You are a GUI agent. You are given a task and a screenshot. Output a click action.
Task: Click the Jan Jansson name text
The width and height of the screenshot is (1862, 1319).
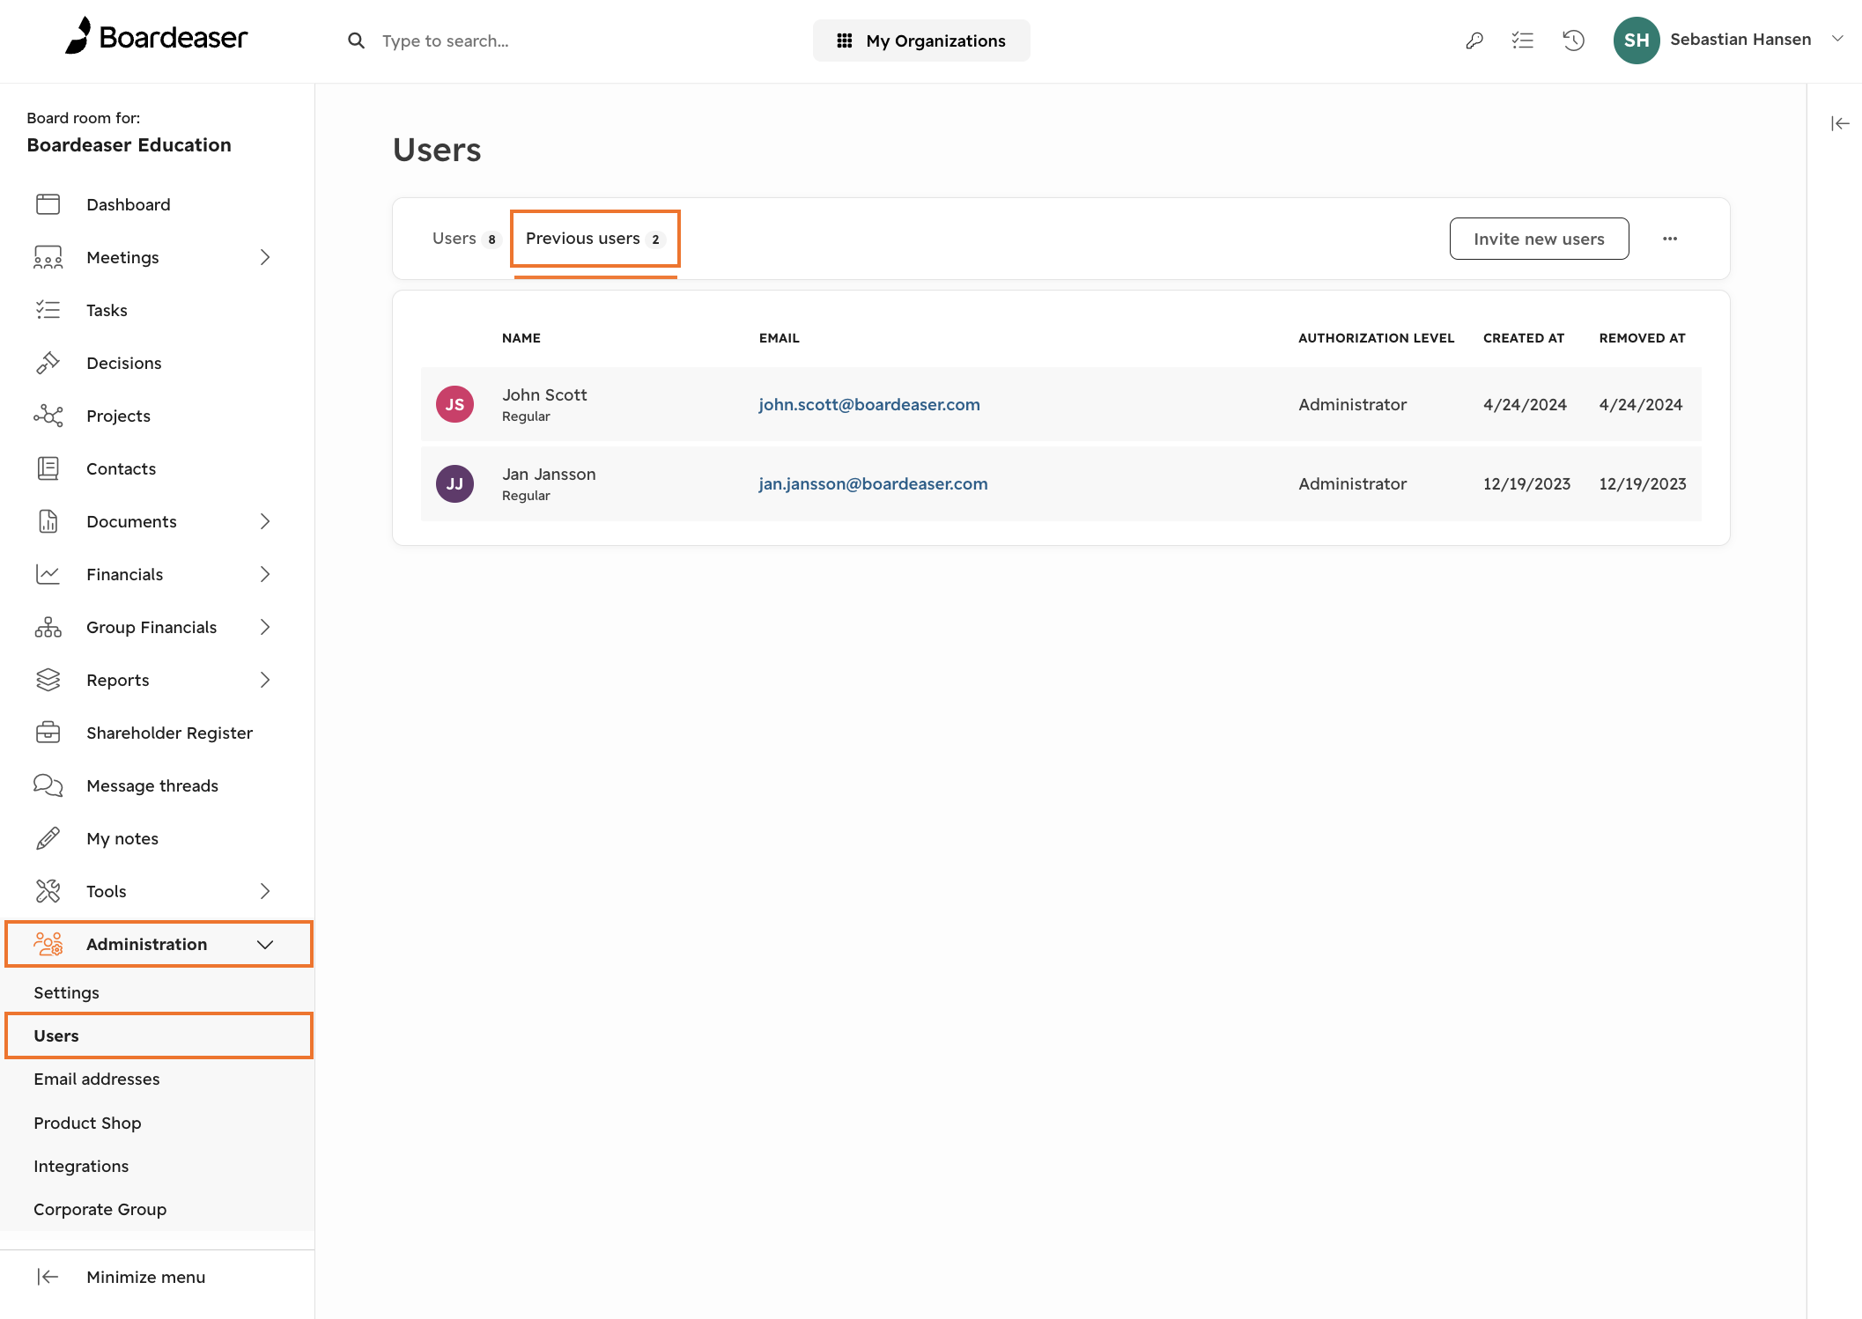(549, 474)
